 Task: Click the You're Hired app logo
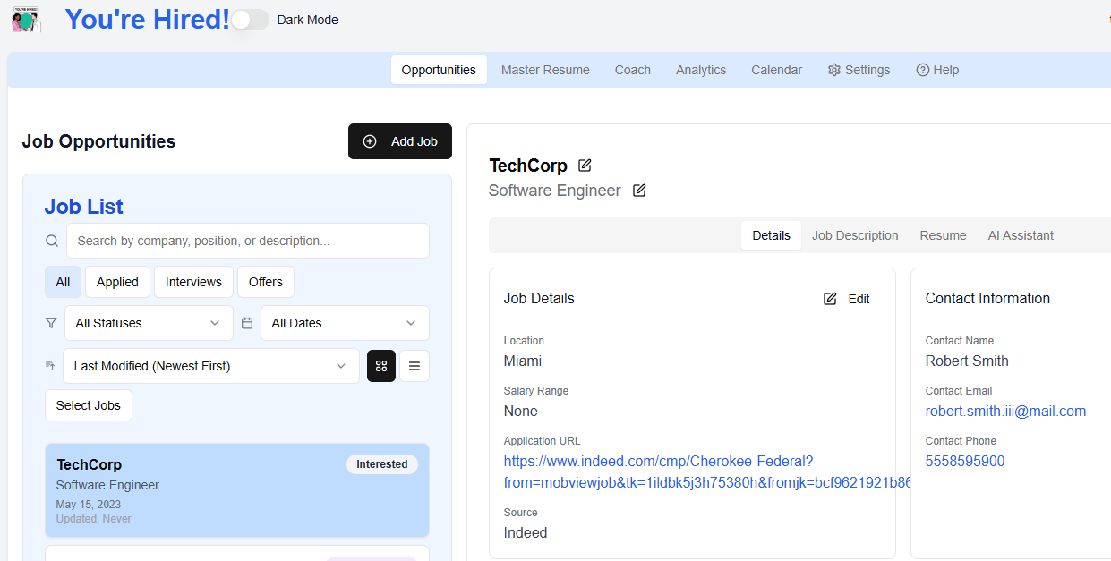[x=27, y=20]
